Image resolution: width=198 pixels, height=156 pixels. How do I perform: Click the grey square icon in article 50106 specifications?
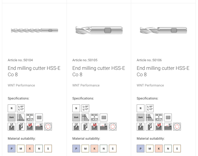(168, 117)
